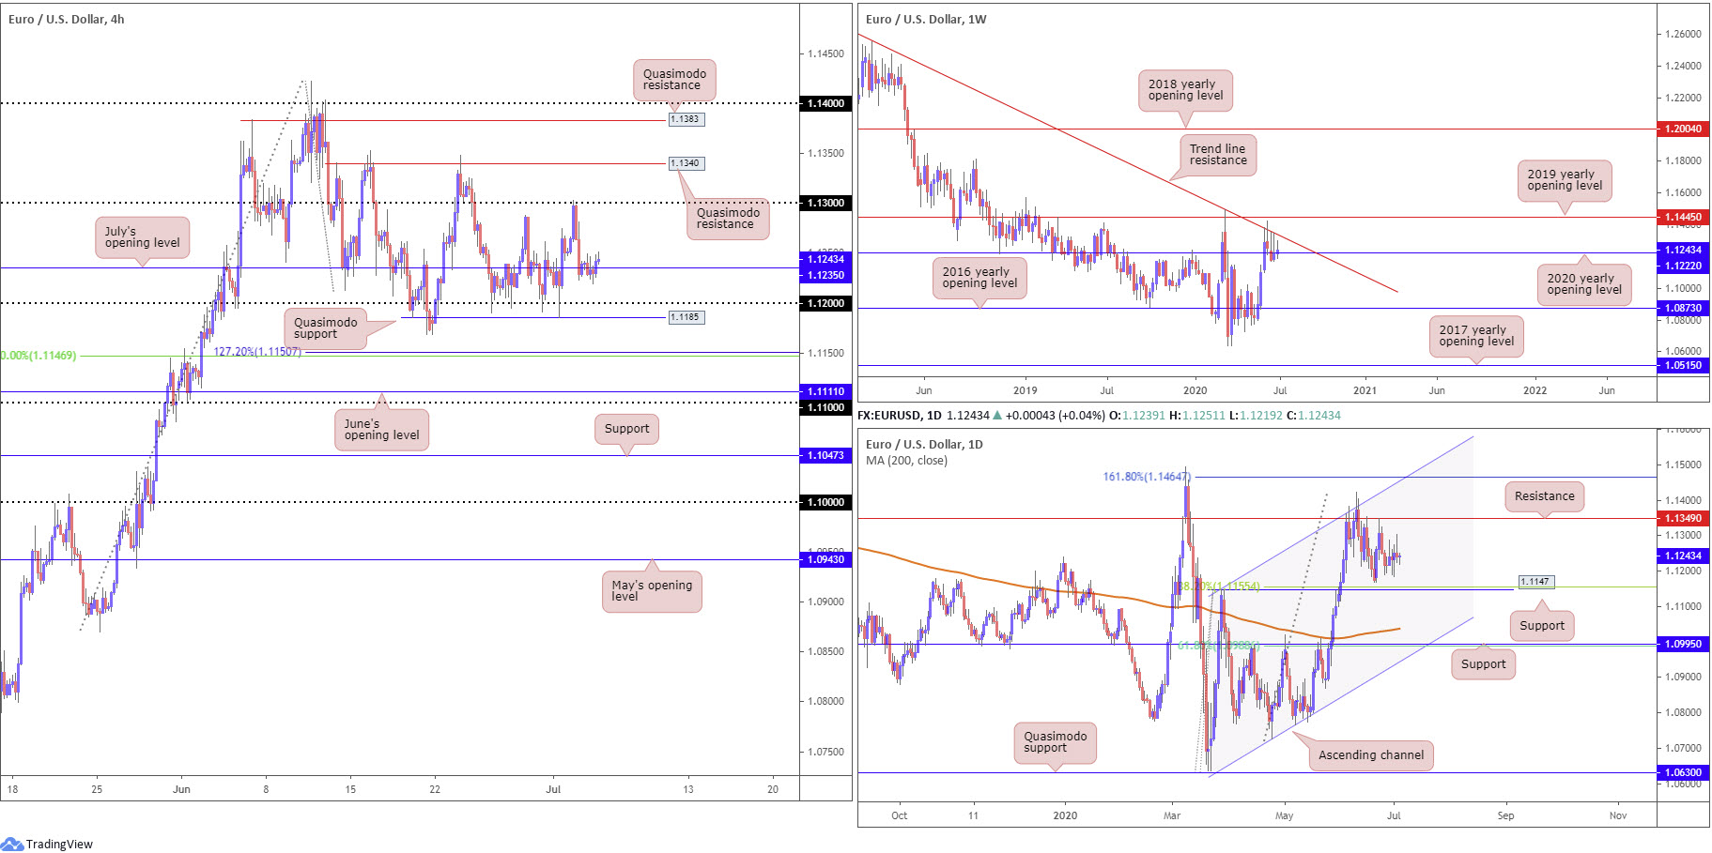This screenshot has width=1712, height=853.
Task: Click the 'Resistance' callout on the daily chart
Action: point(1545,495)
